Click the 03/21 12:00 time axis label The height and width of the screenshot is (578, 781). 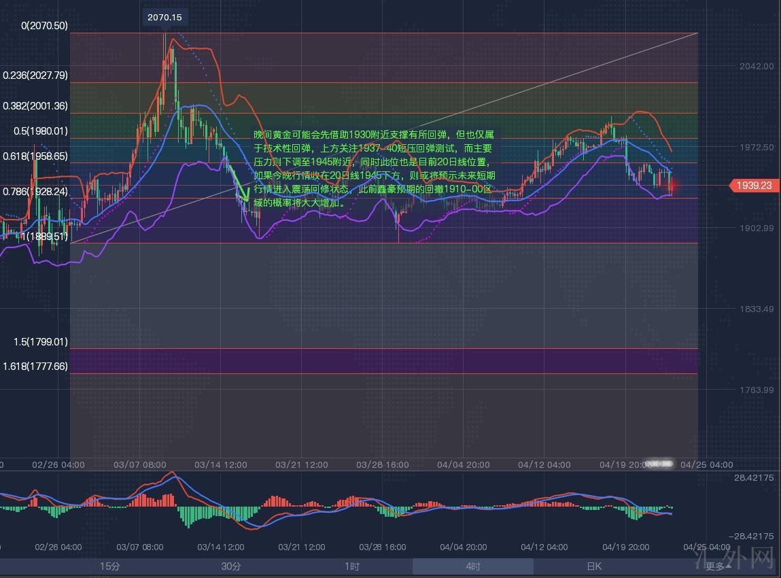[302, 465]
